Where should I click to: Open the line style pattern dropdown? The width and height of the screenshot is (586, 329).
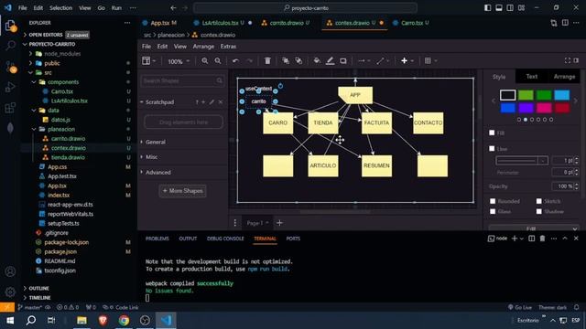point(522,161)
